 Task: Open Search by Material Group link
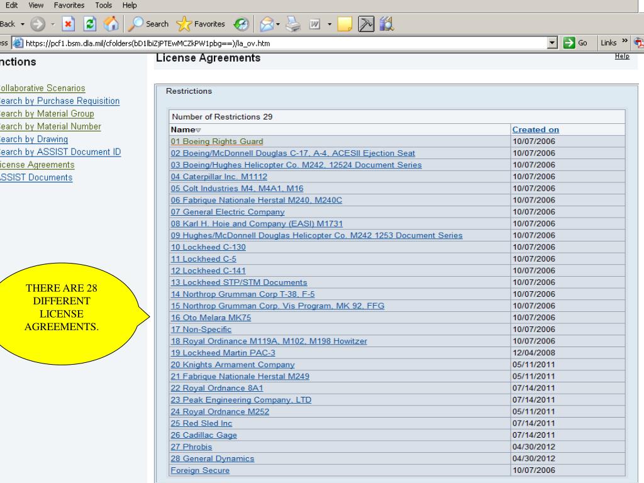[47, 114]
